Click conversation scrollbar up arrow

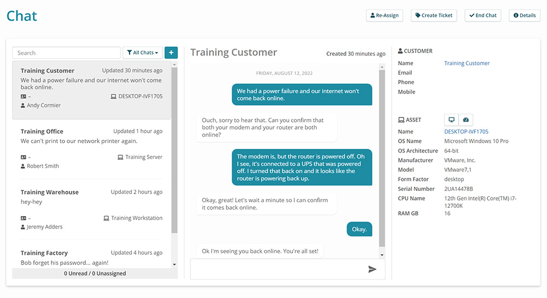click(x=382, y=67)
